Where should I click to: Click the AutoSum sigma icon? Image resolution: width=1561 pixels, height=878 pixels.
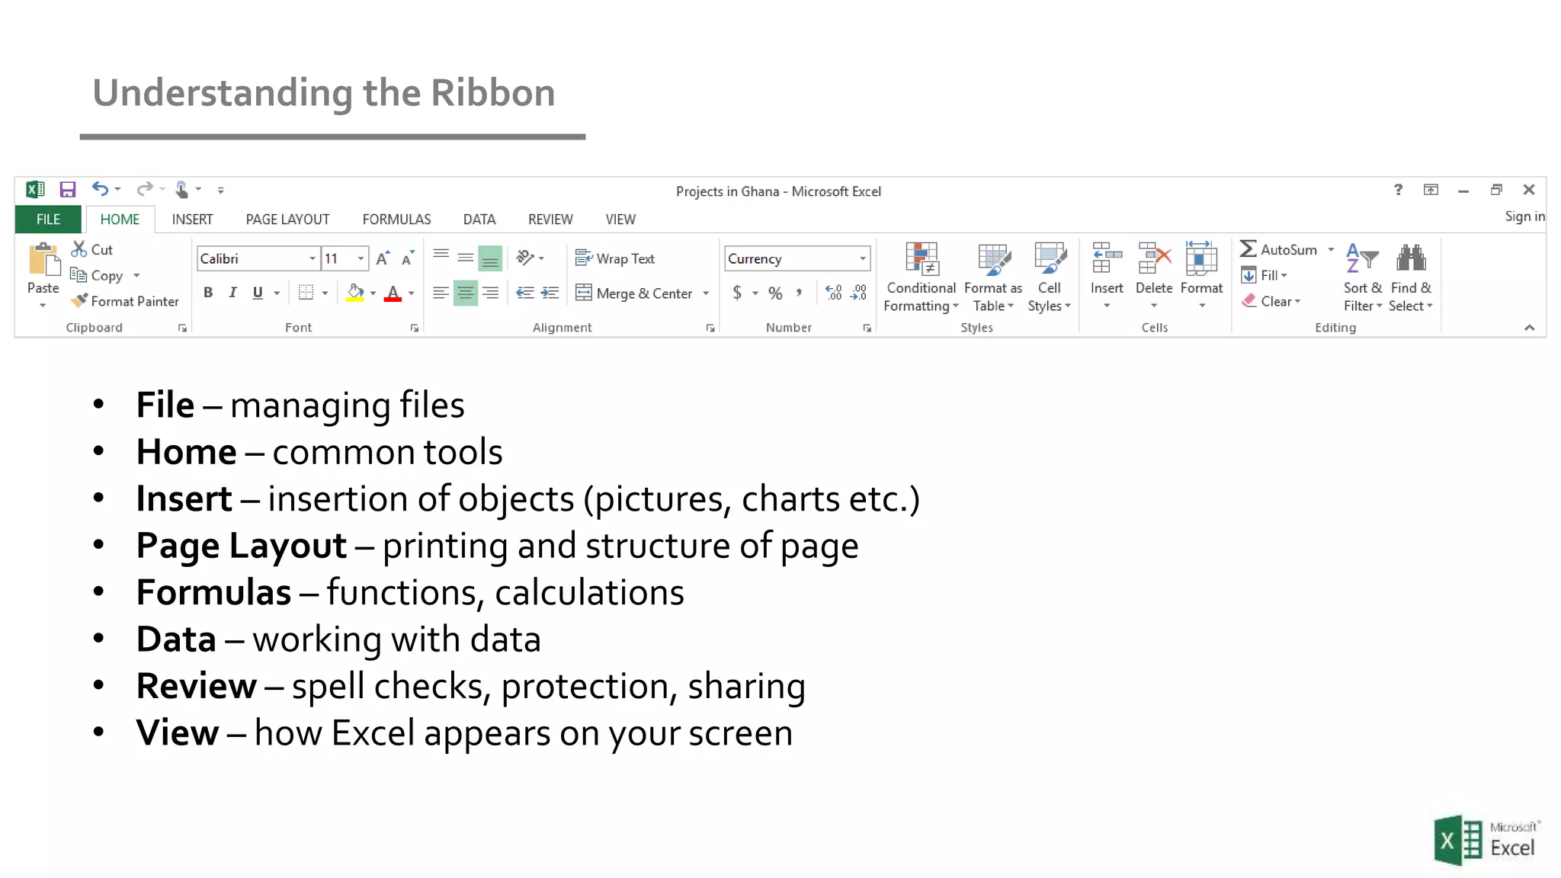click(x=1248, y=249)
